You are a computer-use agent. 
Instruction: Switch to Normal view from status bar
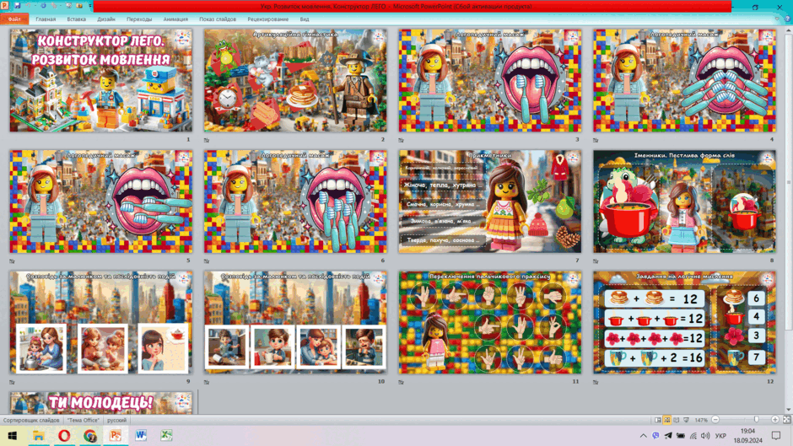tap(657, 420)
